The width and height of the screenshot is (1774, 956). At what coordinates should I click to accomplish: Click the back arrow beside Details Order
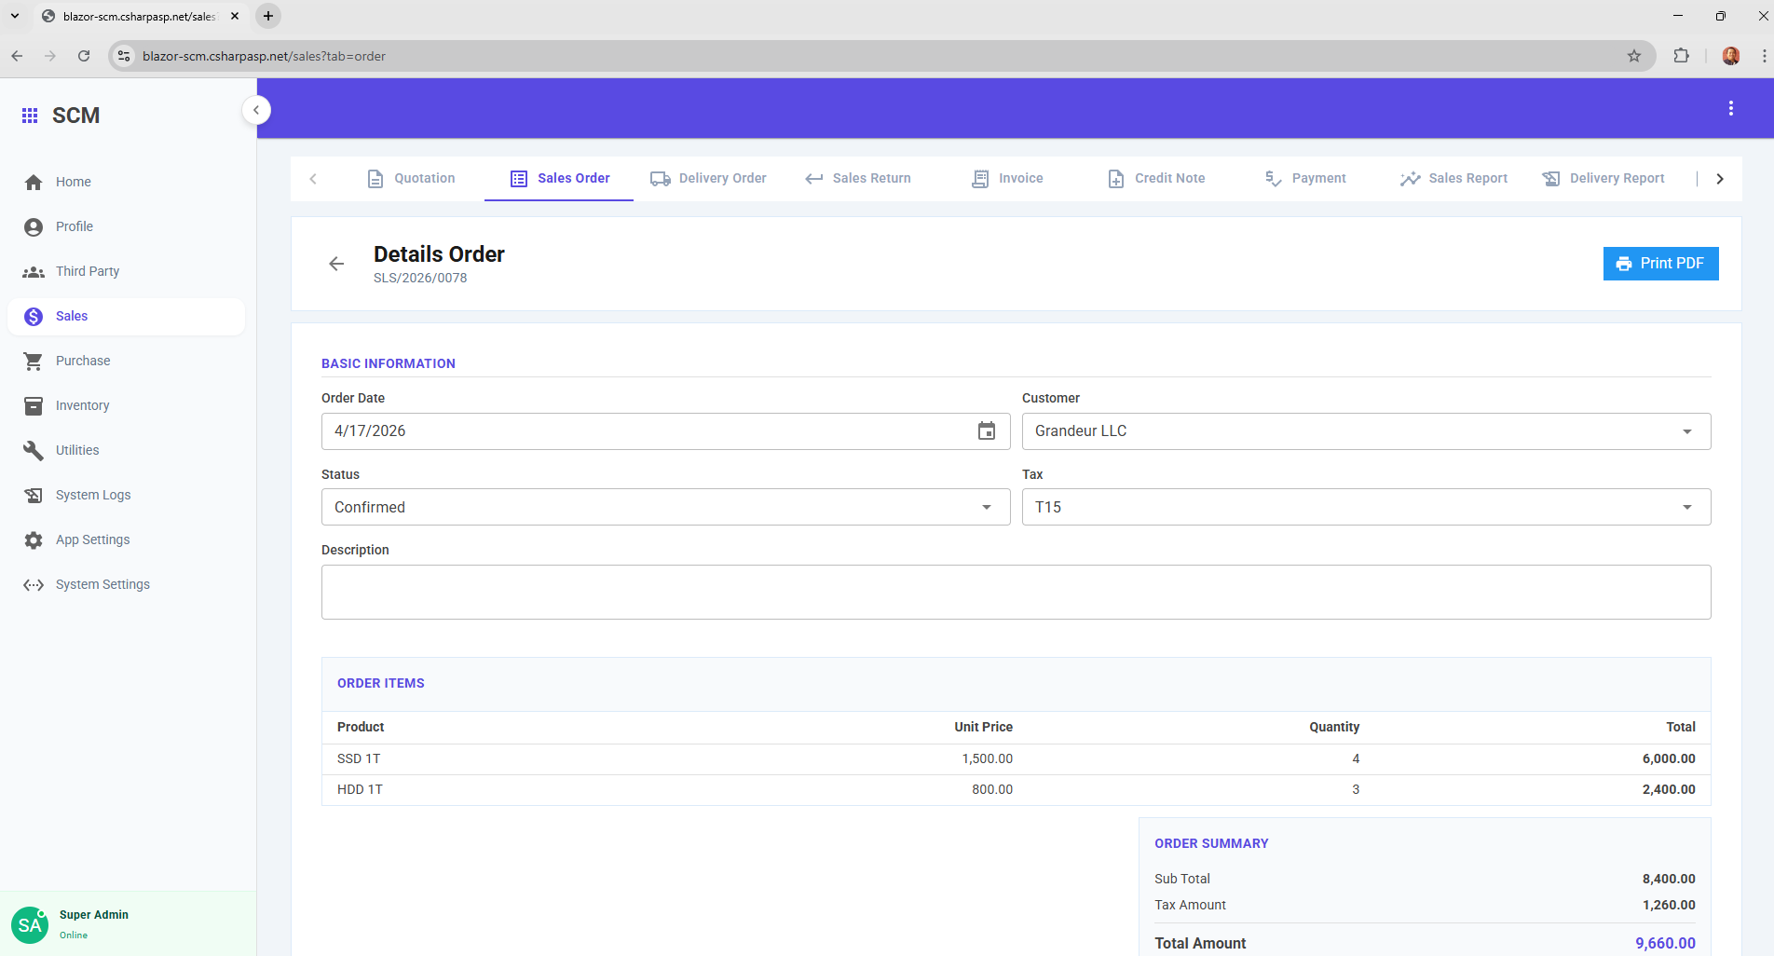click(x=336, y=264)
